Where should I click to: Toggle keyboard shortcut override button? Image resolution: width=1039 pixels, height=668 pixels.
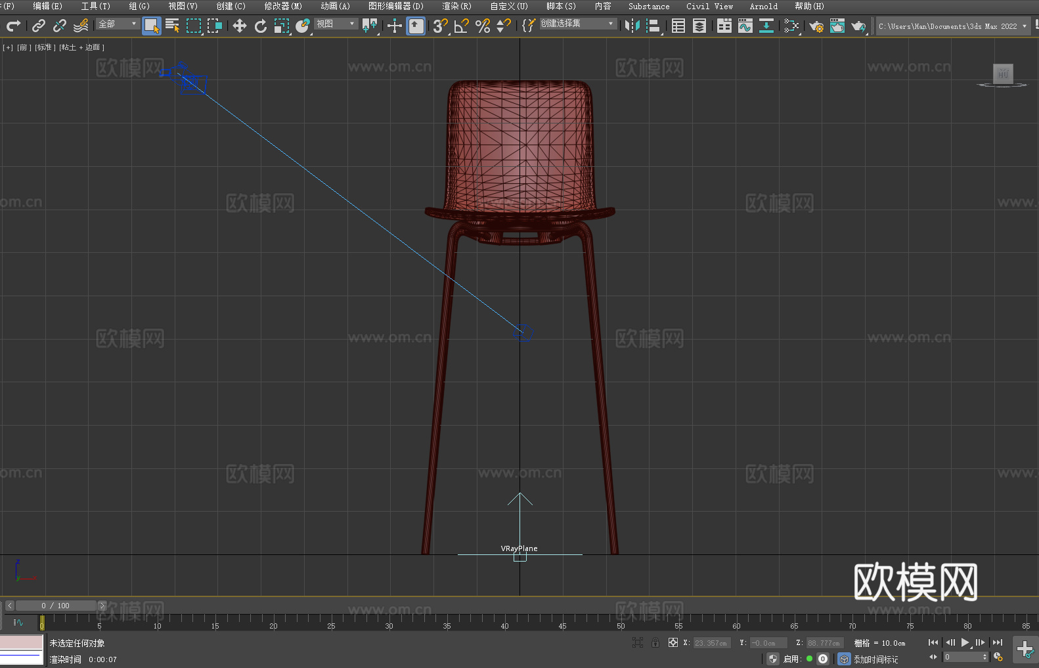pos(416,26)
